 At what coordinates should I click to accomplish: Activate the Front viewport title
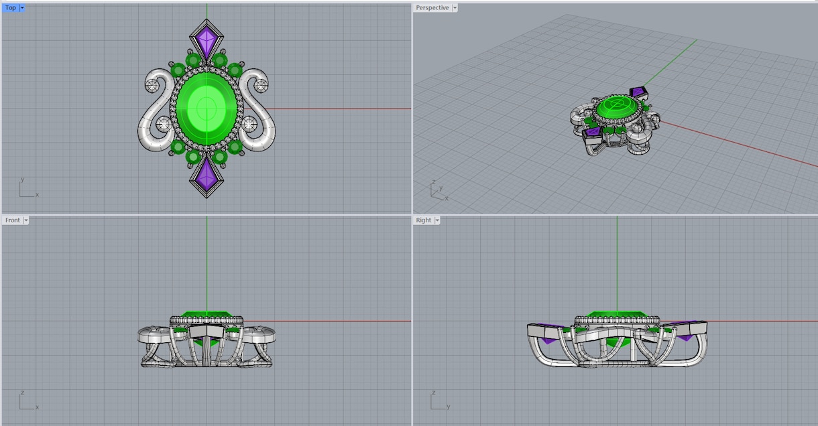12,220
